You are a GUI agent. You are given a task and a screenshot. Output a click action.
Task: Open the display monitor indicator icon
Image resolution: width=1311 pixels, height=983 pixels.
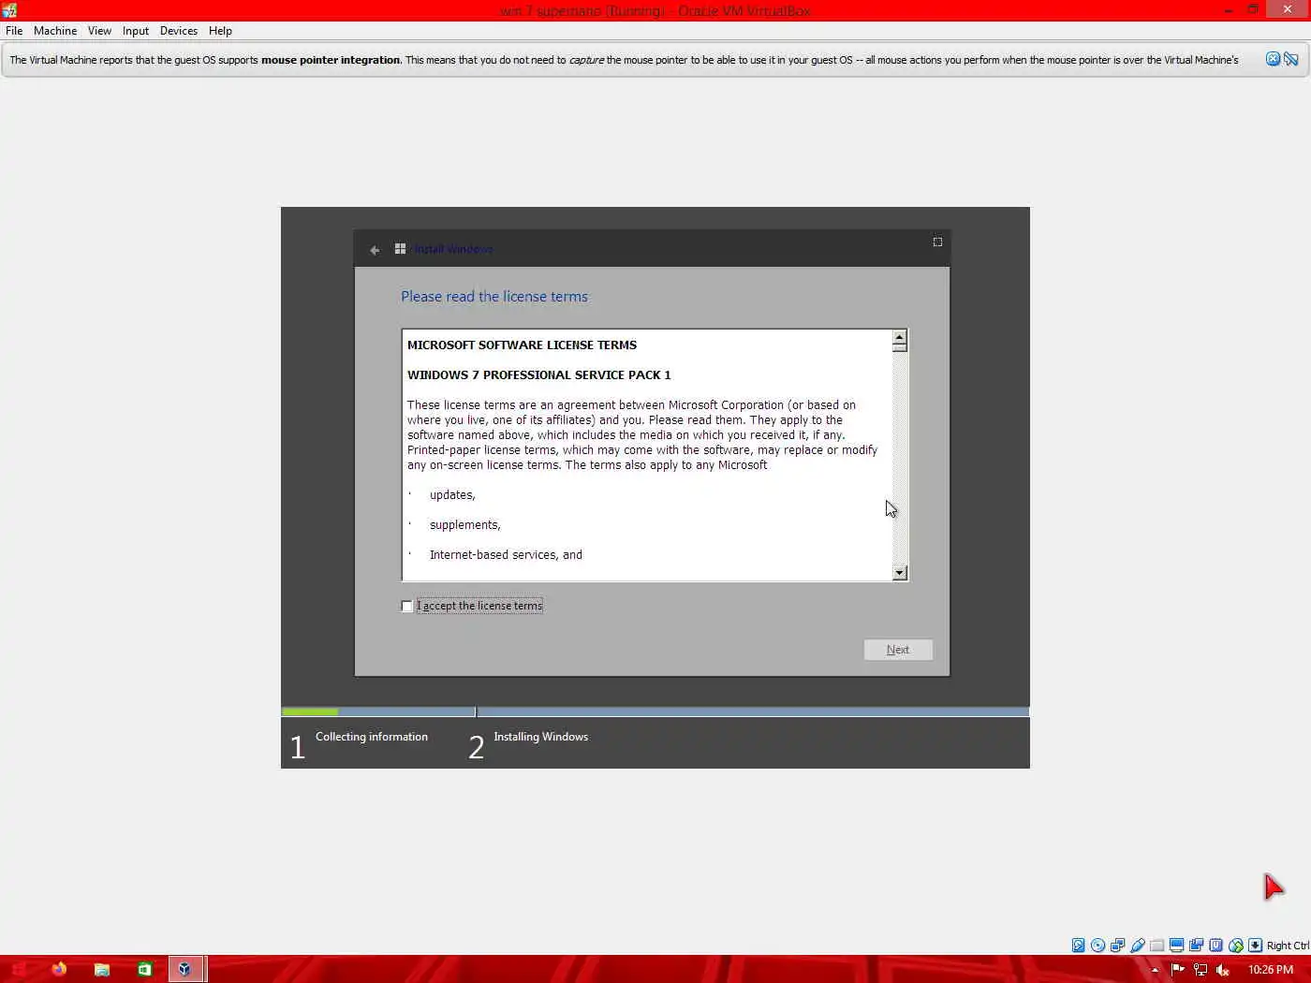click(x=1176, y=946)
